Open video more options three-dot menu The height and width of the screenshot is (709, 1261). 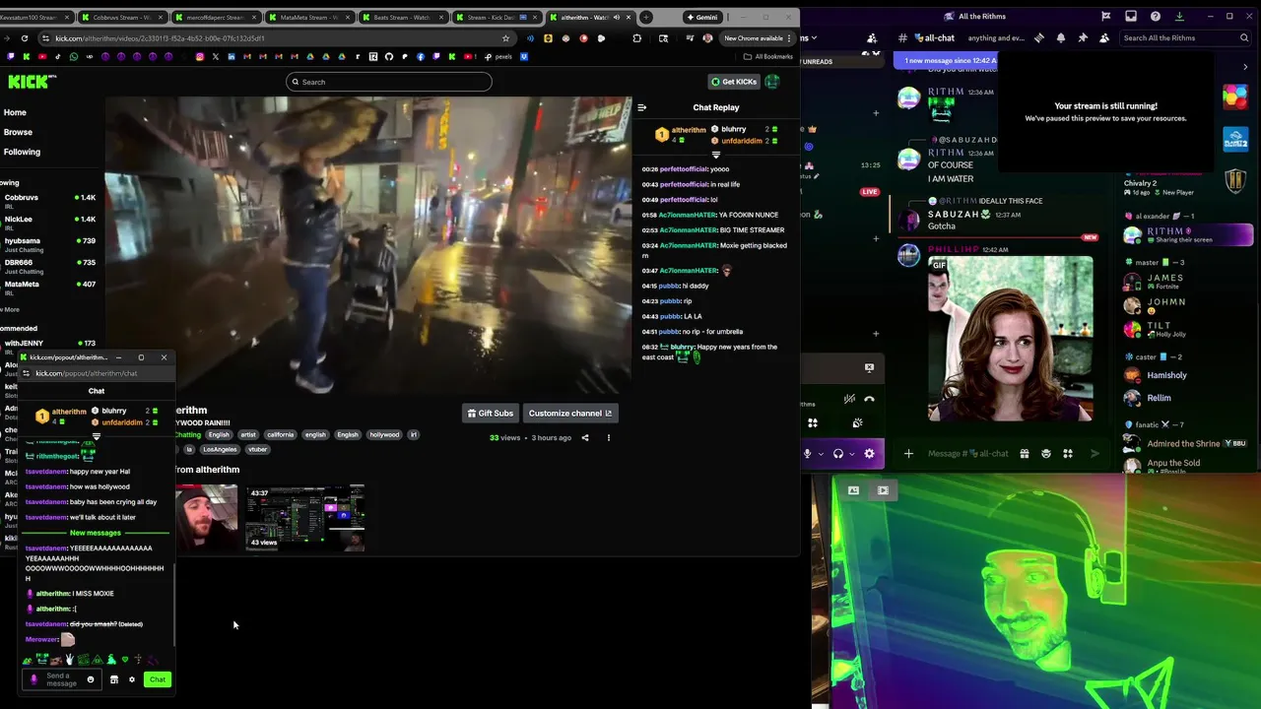coord(608,437)
